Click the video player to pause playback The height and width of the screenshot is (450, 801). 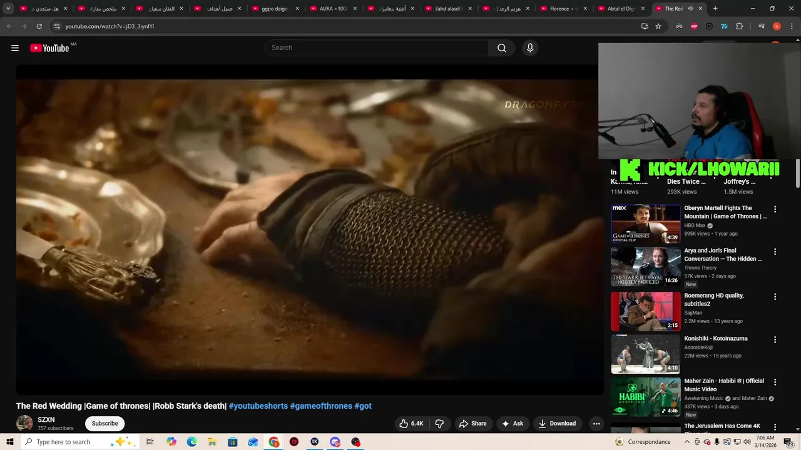(x=310, y=229)
